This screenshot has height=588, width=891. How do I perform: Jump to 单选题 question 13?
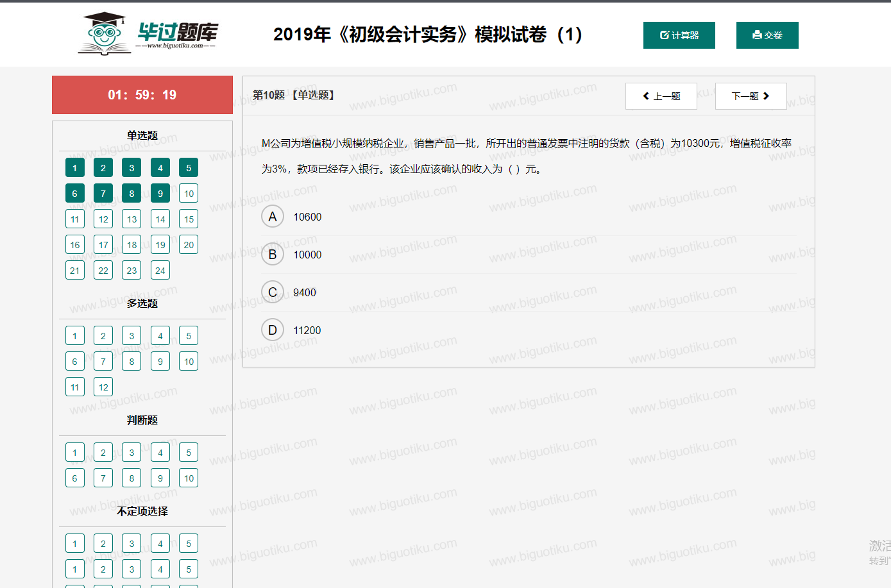point(132,219)
